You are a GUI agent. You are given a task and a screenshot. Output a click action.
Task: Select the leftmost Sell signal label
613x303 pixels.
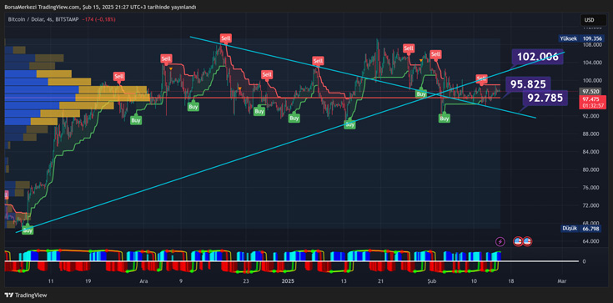[x=118, y=77]
